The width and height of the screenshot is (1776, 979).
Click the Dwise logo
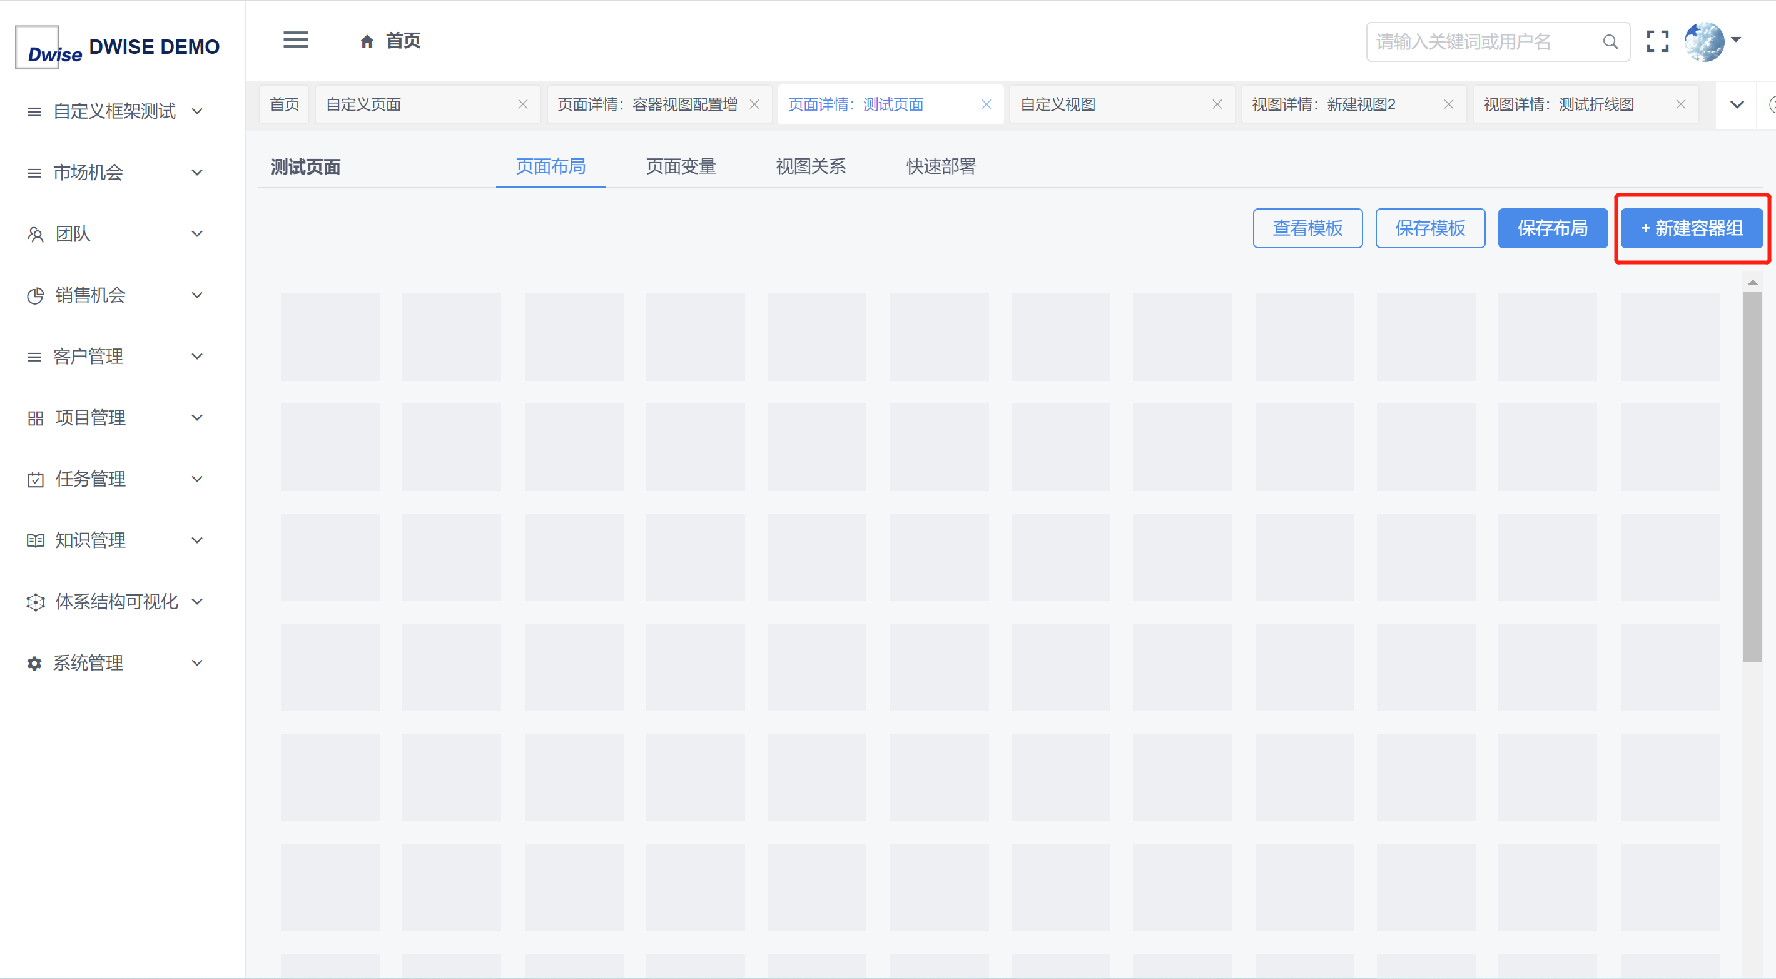[x=47, y=48]
